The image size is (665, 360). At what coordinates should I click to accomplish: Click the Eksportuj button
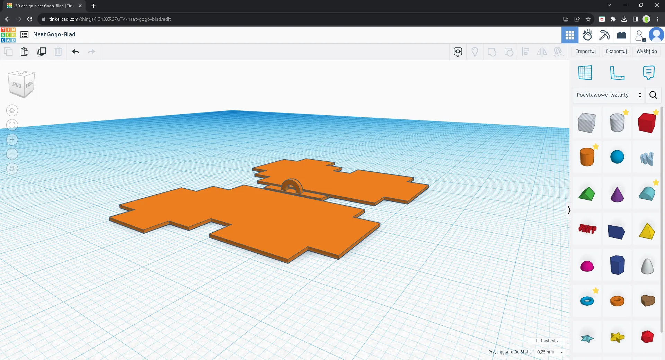pyautogui.click(x=616, y=51)
